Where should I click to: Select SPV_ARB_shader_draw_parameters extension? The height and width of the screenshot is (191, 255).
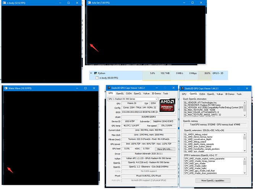[x=200, y=173]
